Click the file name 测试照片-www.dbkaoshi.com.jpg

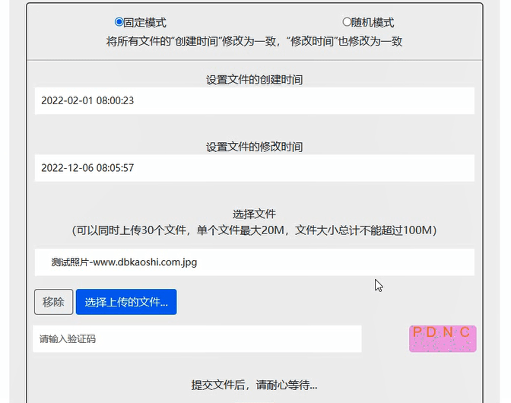[124, 262]
